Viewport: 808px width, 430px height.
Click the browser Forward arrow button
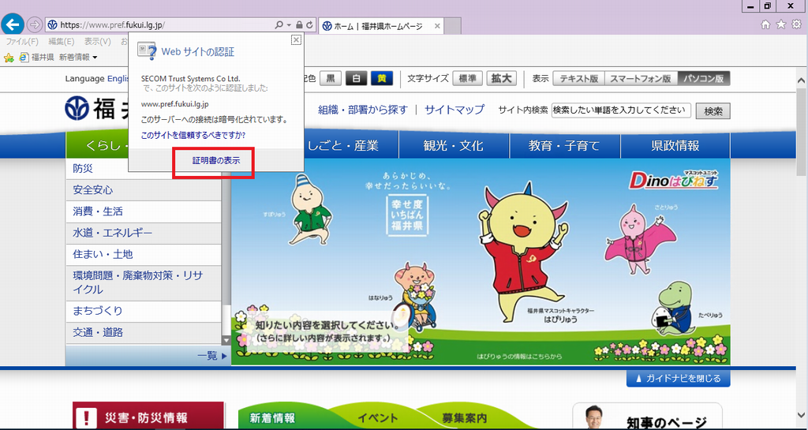pos(34,24)
